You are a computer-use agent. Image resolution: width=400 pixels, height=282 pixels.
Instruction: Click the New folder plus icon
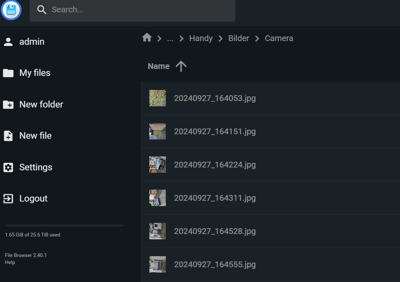coord(8,104)
